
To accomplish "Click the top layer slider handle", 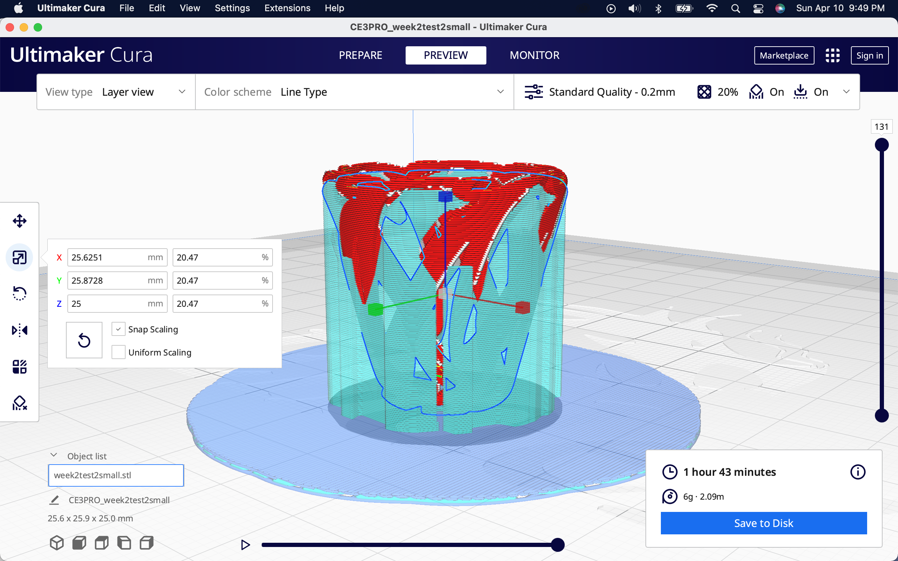I will [881, 145].
